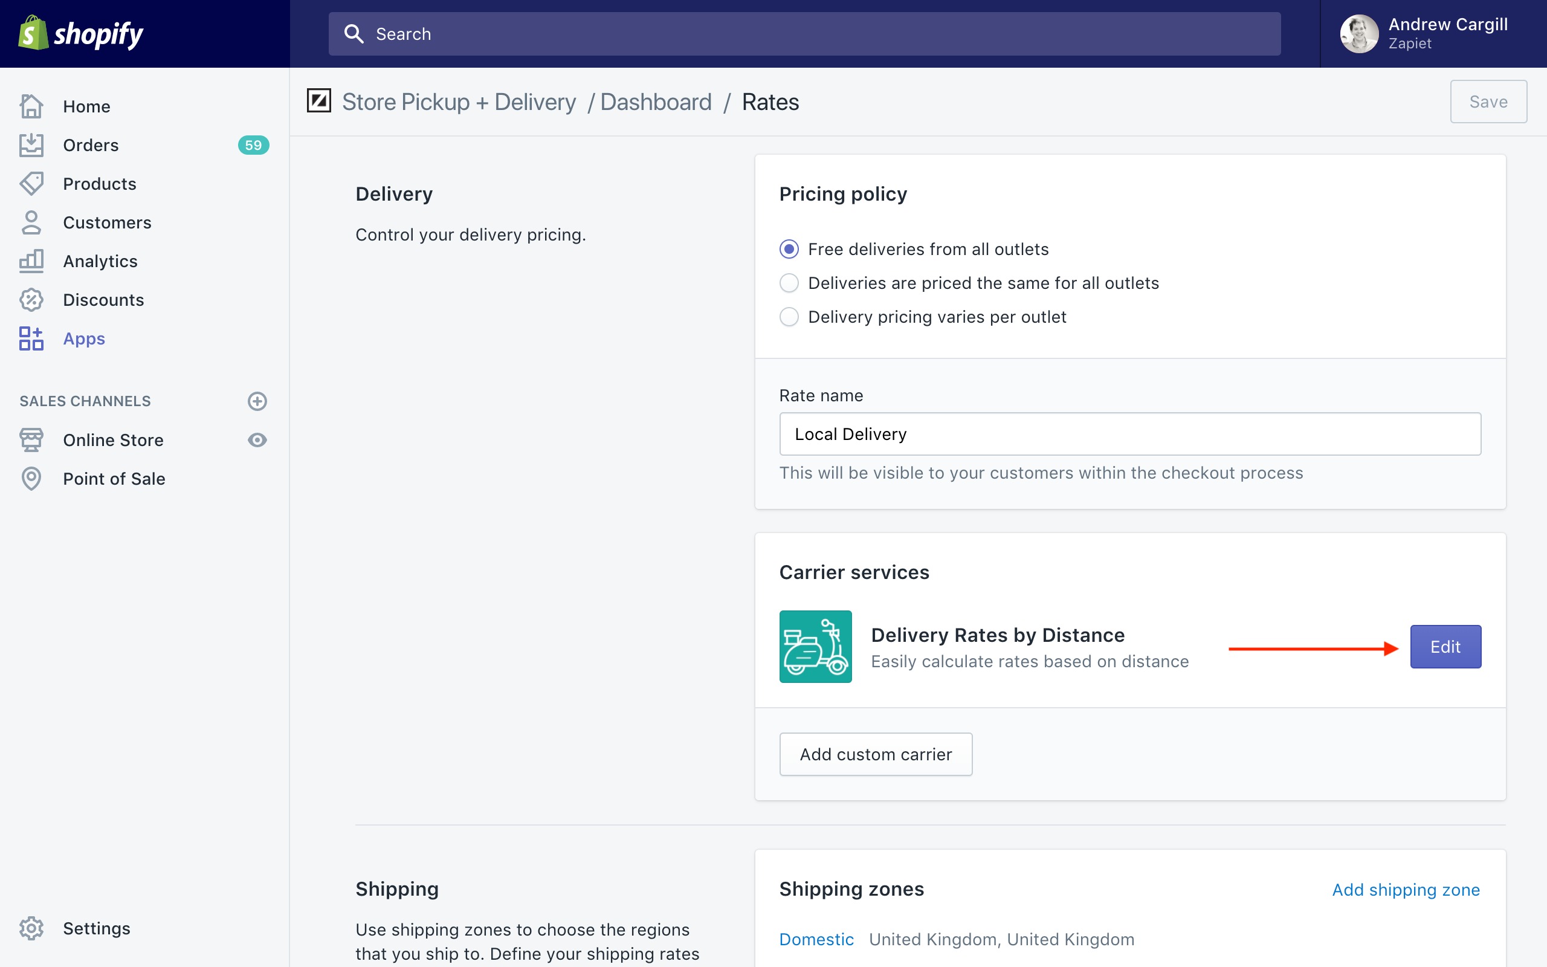The height and width of the screenshot is (967, 1547).
Task: Click the Edit button for carrier service
Action: coord(1445,647)
